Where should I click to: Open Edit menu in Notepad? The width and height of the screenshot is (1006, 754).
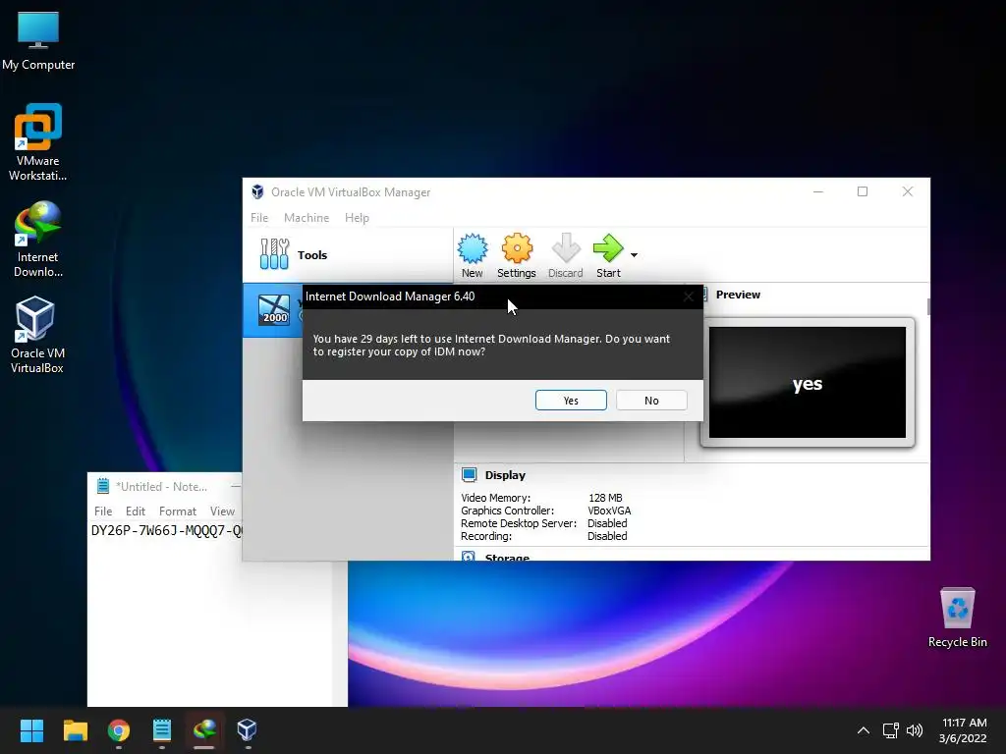click(136, 511)
